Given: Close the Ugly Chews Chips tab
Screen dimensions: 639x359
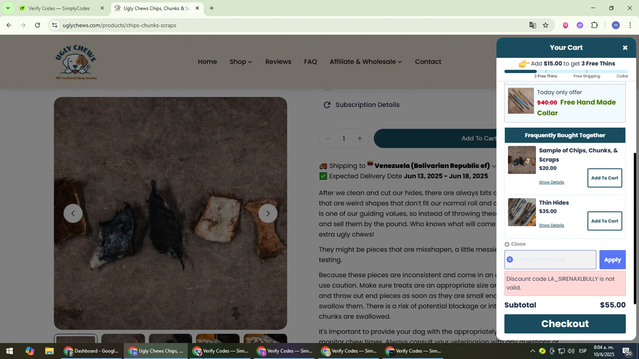Looking at the screenshot, I should pyautogui.click(x=197, y=8).
